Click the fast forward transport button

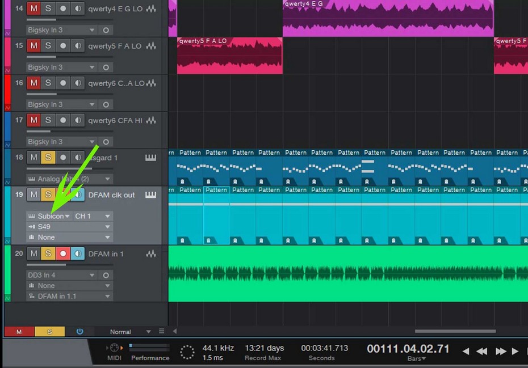coord(500,351)
